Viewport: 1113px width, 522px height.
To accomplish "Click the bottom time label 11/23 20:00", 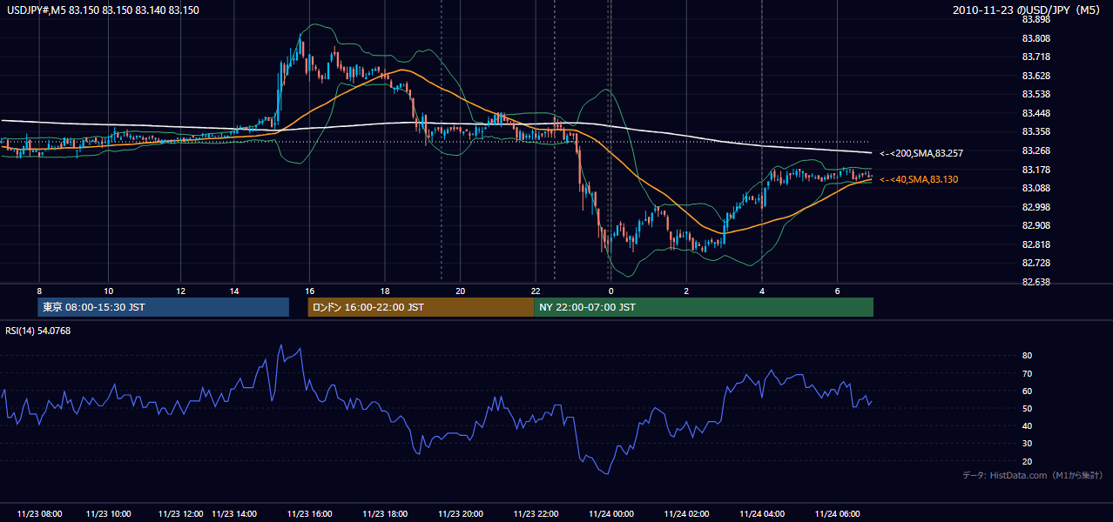I will pos(460,513).
